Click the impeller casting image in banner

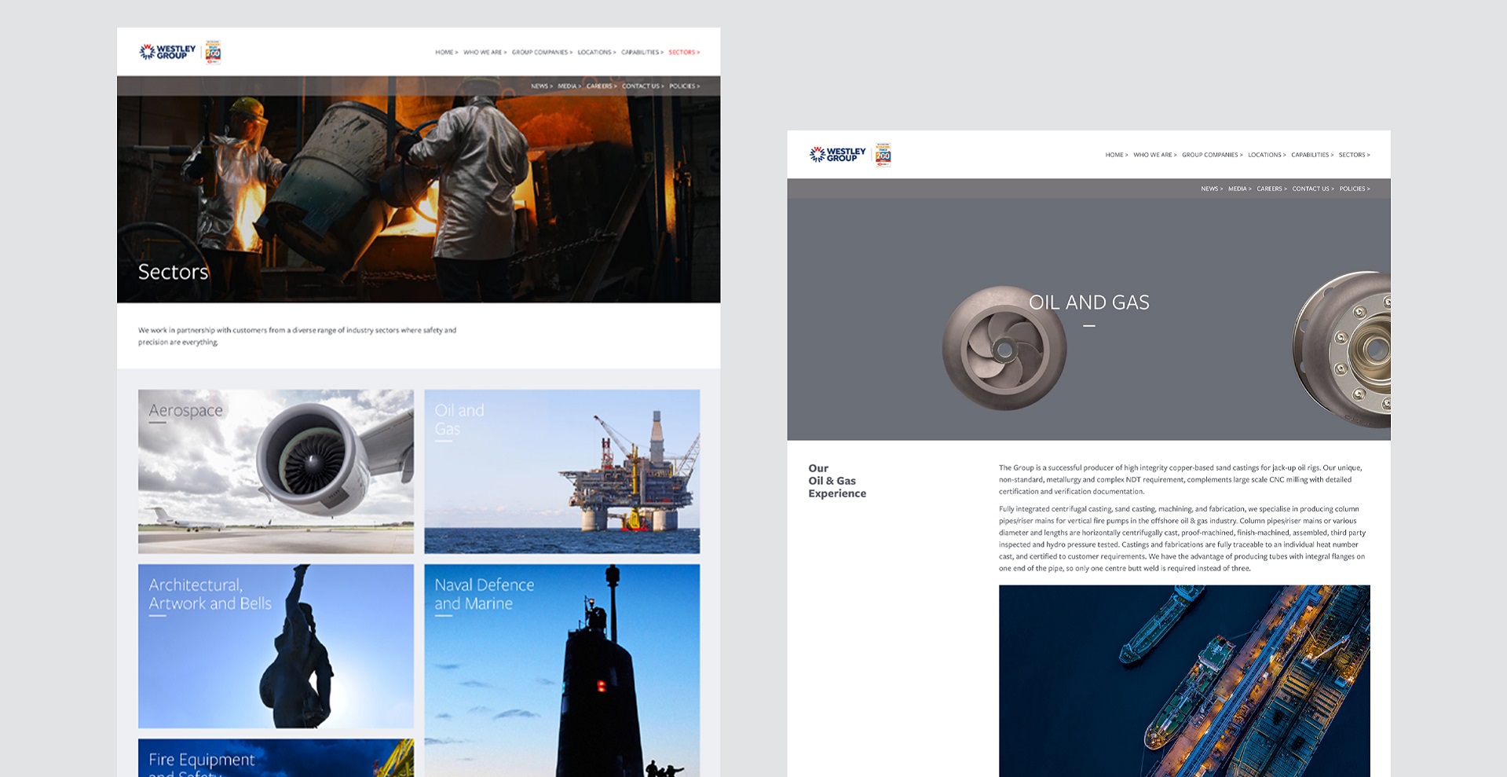(1004, 347)
